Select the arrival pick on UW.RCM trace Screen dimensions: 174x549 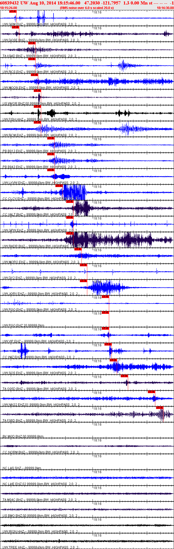(x=37, y=122)
